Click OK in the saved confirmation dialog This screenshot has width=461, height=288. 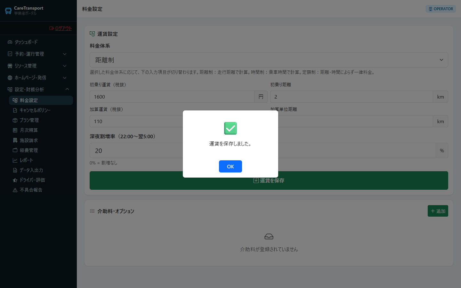tap(230, 166)
